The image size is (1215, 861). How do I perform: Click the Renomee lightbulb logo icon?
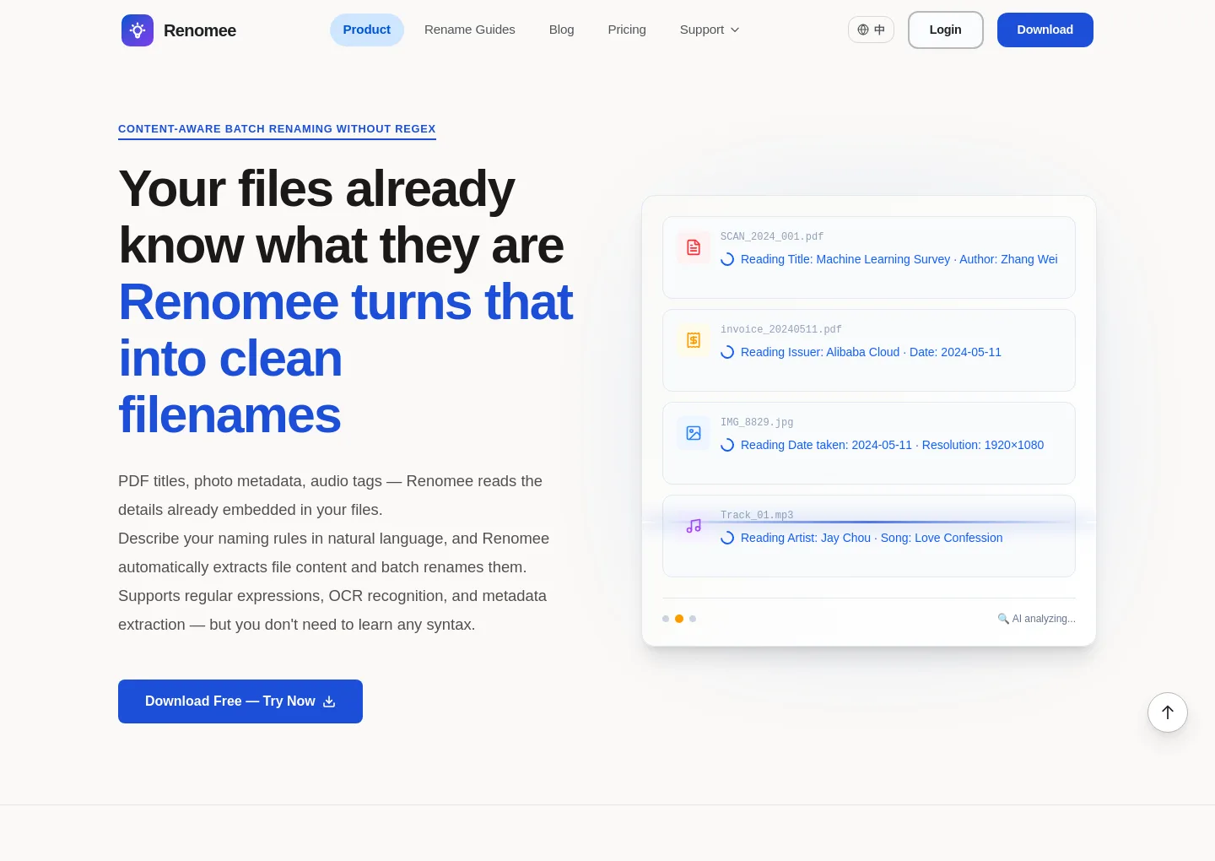click(138, 30)
